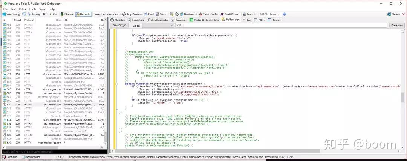Click the MSDN Search field
This screenshot has height=161, width=407.
pos(271,14)
